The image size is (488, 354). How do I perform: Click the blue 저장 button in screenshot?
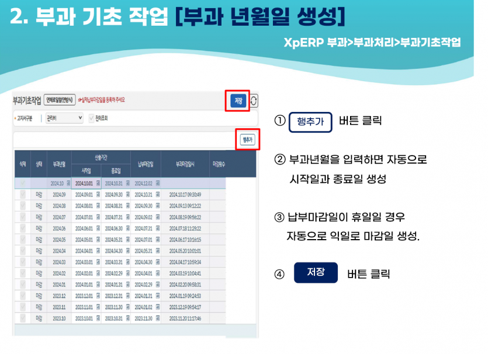point(238,100)
